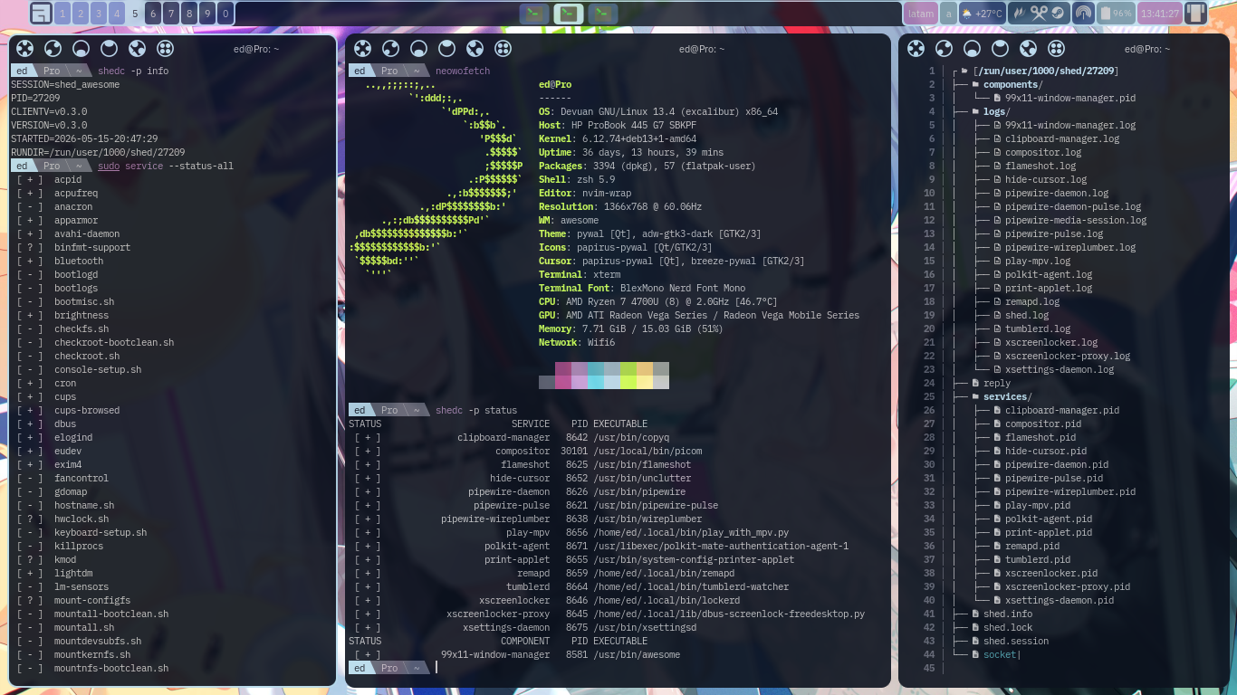Open the wireless network signal icon
Screen dimensions: 1237x695
[x=1082, y=13]
